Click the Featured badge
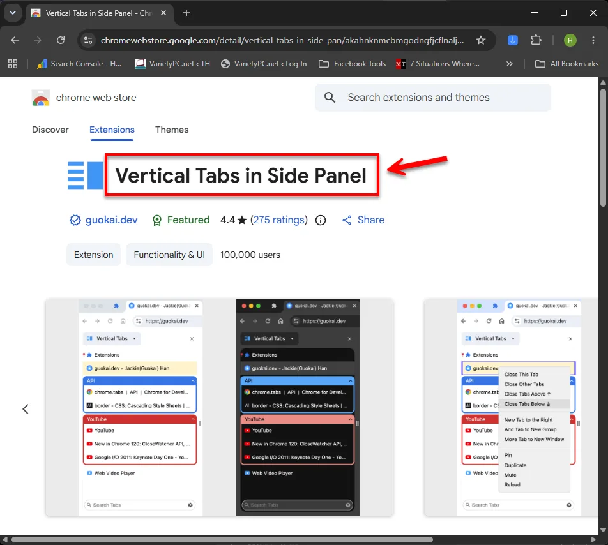The width and height of the screenshot is (608, 545). [x=181, y=220]
